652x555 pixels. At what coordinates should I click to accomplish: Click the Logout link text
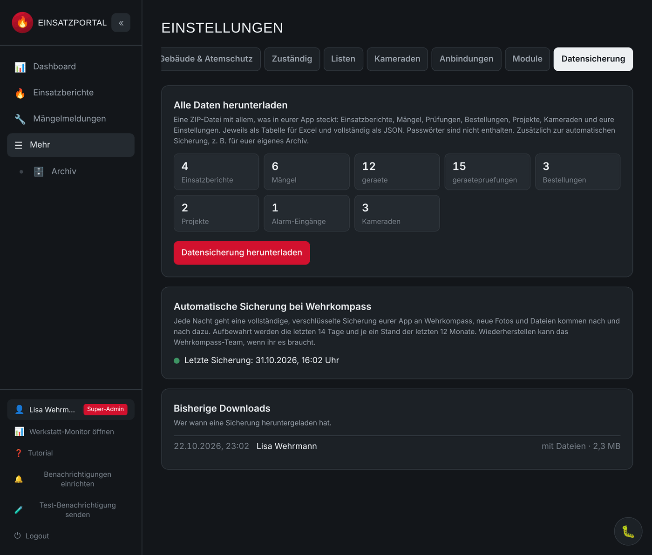37,536
